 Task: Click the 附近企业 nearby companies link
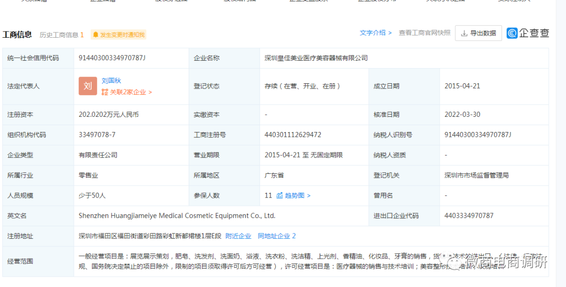(238, 236)
